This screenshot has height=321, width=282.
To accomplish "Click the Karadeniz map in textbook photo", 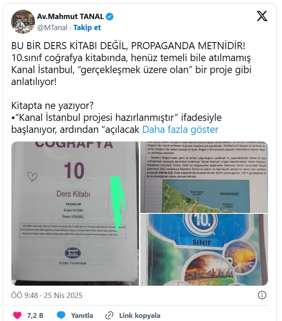I will coord(206,196).
